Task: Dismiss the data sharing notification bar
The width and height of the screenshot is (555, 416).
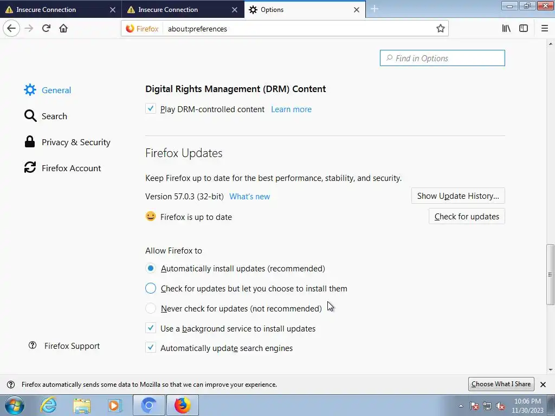Action: tap(543, 385)
